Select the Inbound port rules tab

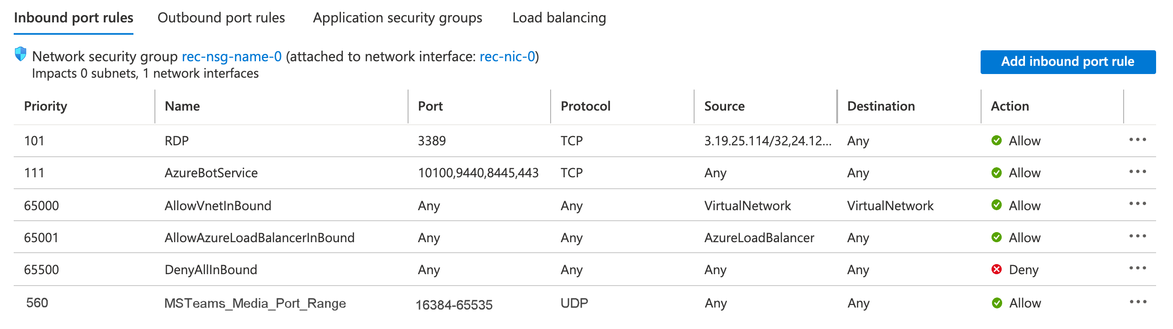(x=74, y=18)
